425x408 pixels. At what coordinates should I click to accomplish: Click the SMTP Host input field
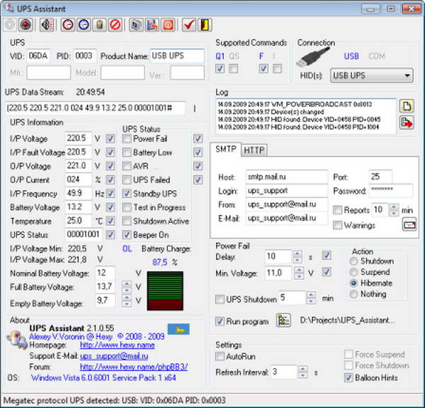coord(285,175)
